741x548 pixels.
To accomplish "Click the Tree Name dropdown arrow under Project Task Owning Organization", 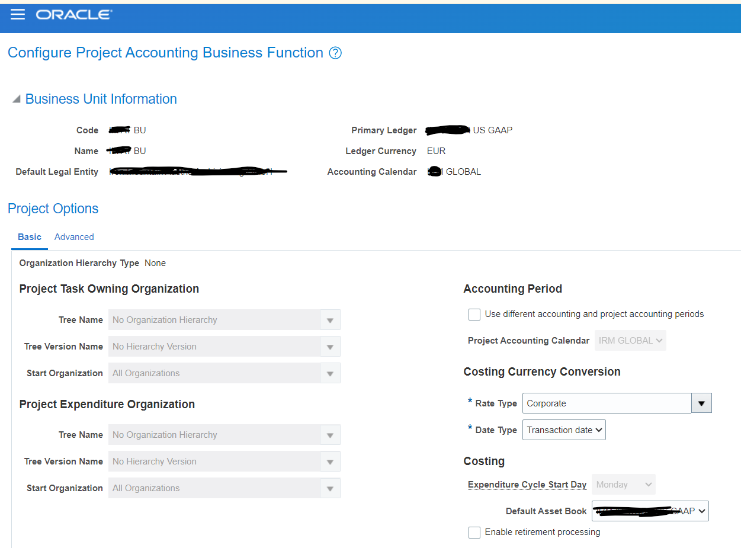I will (x=330, y=319).
